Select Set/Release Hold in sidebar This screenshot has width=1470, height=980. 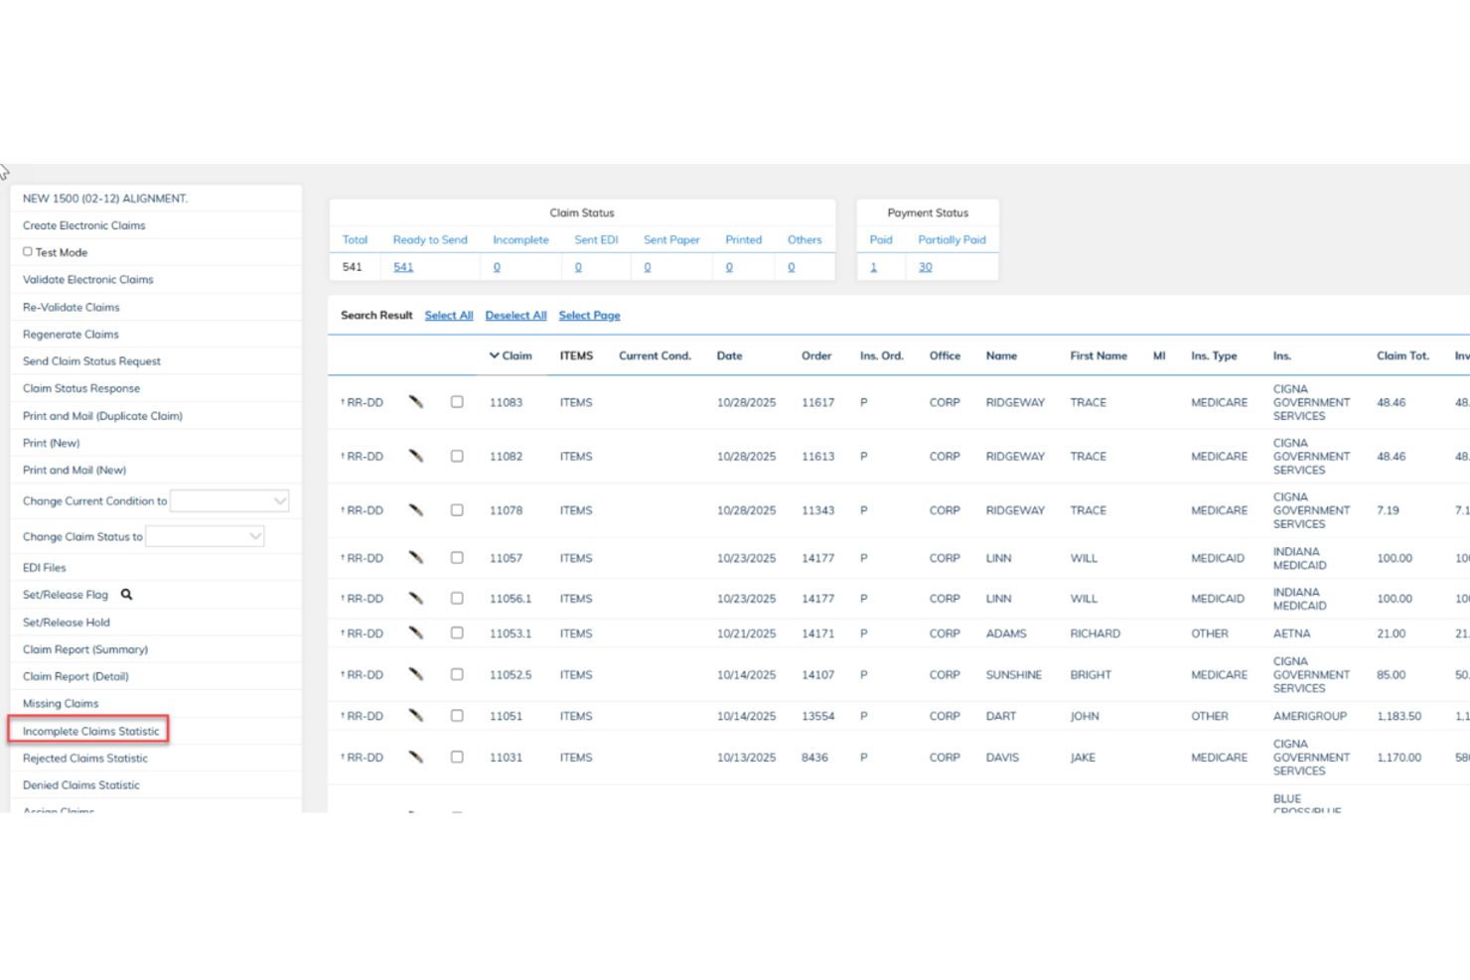coord(67,623)
